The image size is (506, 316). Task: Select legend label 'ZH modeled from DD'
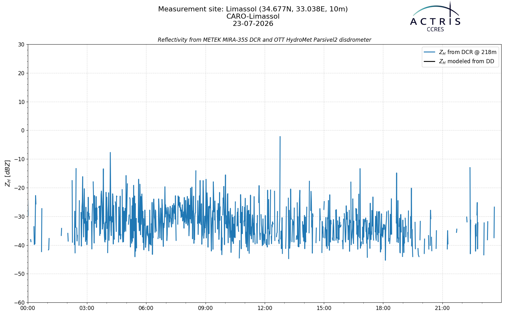click(x=466, y=62)
